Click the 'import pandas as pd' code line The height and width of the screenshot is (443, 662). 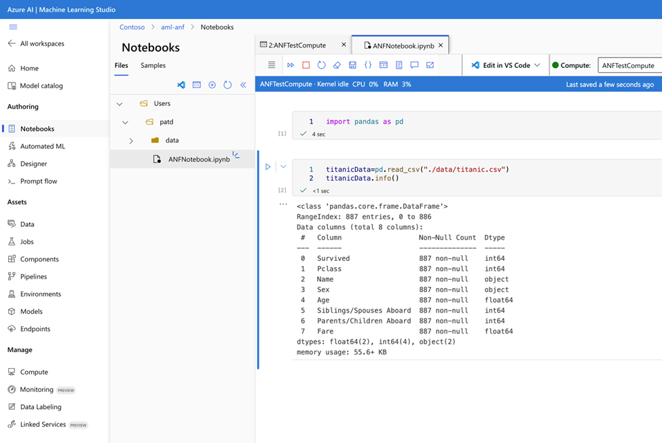click(x=365, y=122)
